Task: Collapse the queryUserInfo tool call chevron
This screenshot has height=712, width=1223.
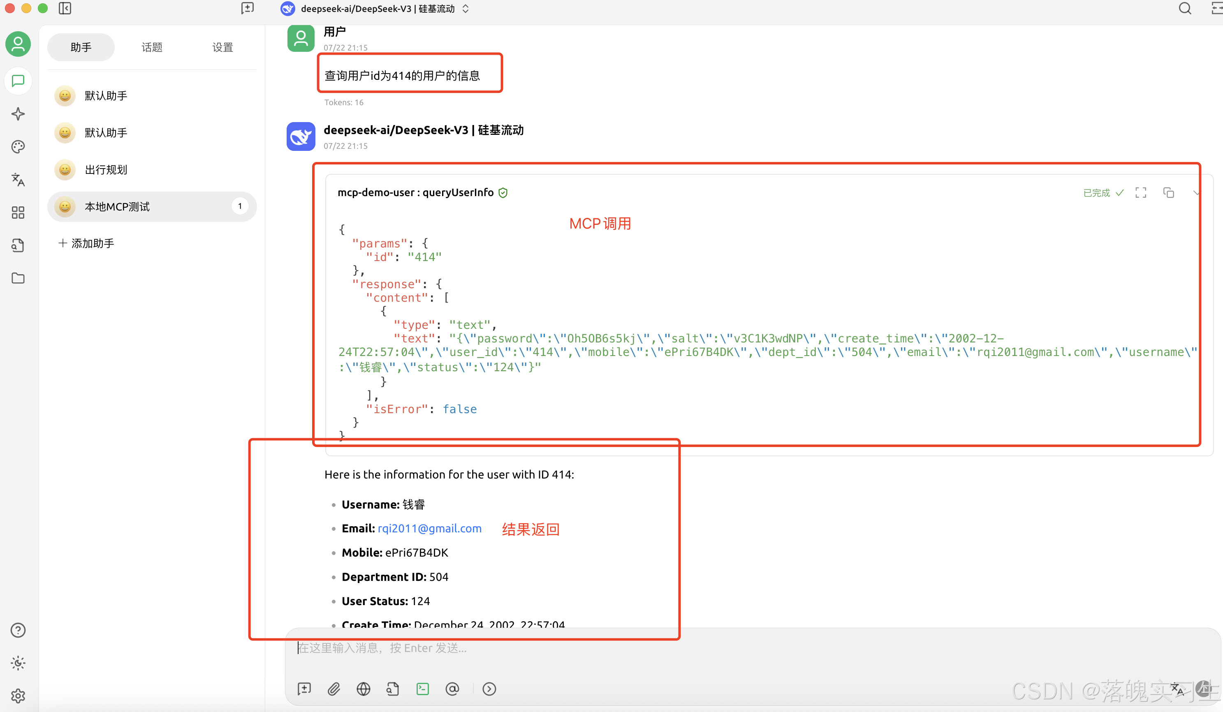Action: pyautogui.click(x=1196, y=192)
